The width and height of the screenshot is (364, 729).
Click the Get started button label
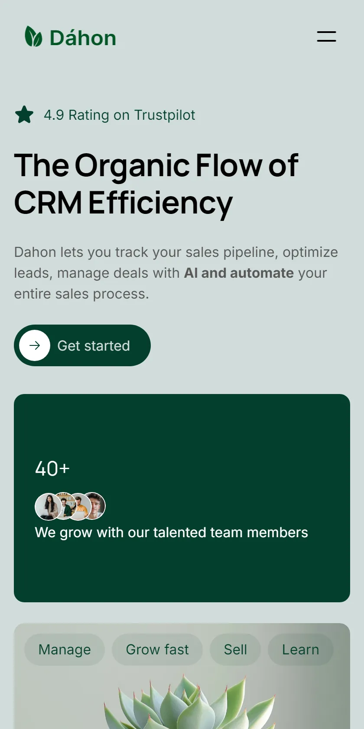coord(94,346)
